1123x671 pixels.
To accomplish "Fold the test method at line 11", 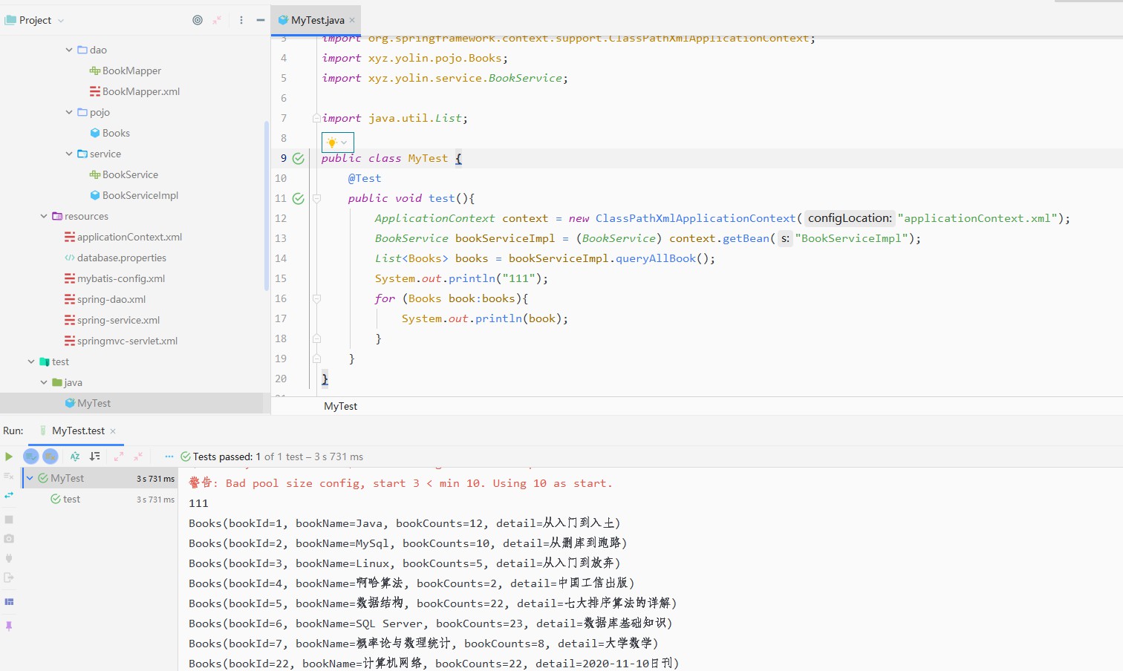I will click(x=316, y=198).
